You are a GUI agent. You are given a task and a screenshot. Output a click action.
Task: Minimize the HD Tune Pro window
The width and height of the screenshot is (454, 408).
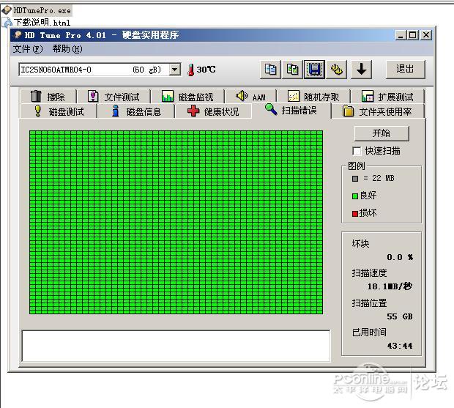coord(401,35)
